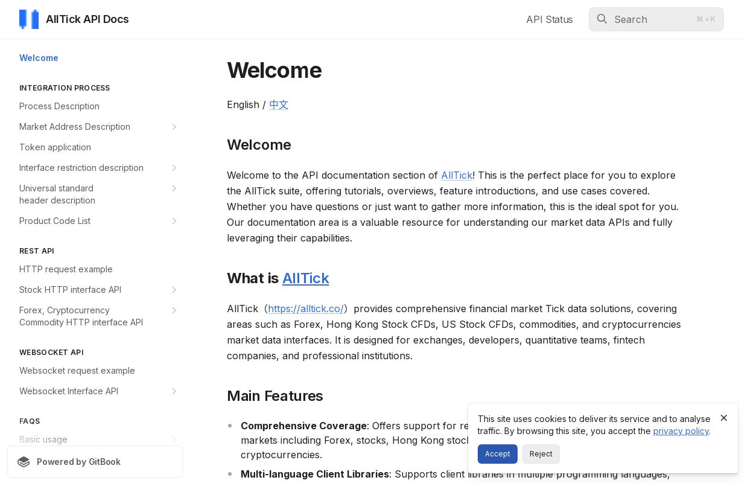The height and width of the screenshot is (483, 748).
Task: Click the Main Features heading
Action: 275,396
